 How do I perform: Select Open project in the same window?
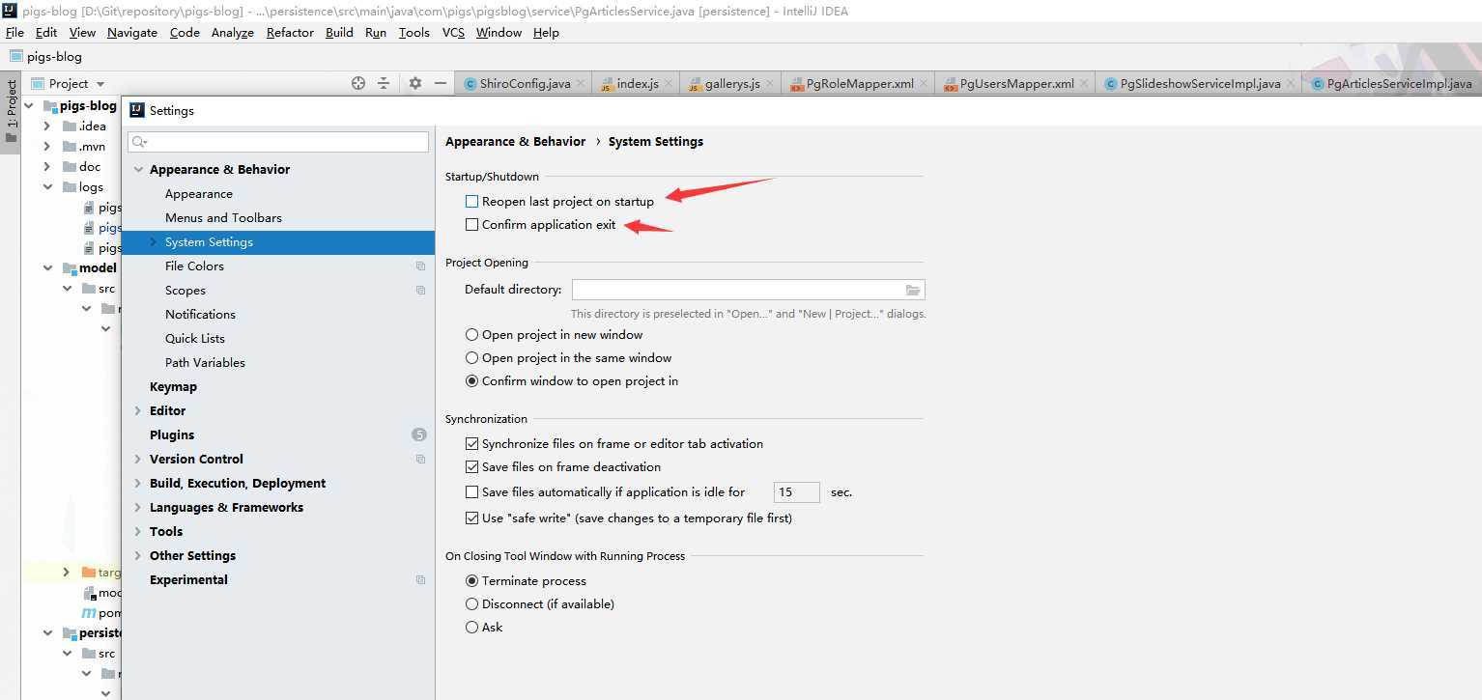(471, 358)
